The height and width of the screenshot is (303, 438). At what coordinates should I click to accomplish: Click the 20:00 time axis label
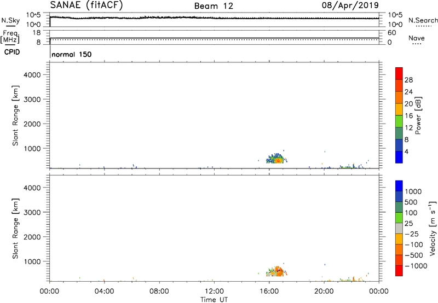[x=324, y=292]
